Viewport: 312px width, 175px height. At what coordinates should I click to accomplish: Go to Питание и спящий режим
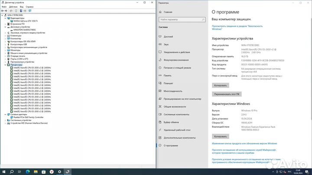click(177, 67)
